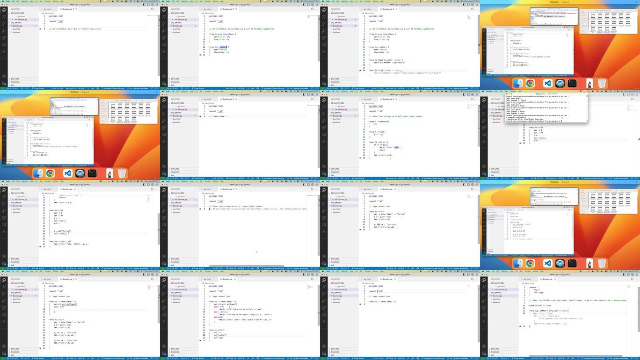The height and width of the screenshot is (360, 640).
Task: Open Help menu in the func describe frame
Action: coord(62,181)
